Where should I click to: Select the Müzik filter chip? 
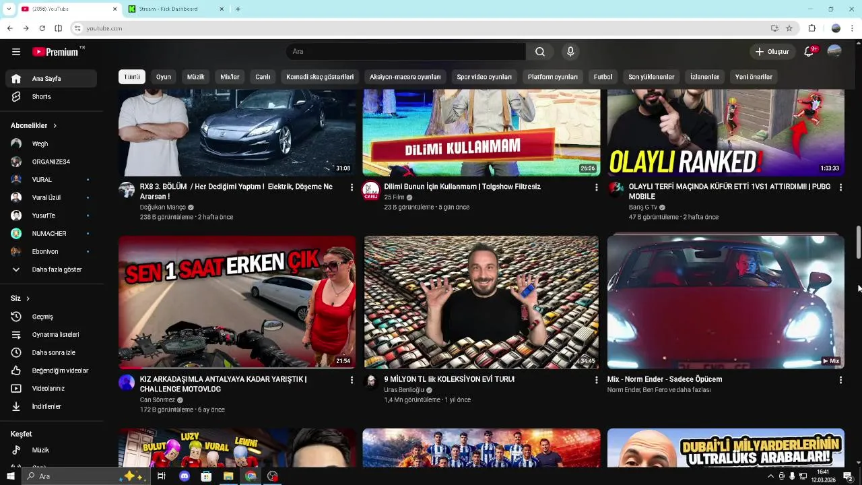coord(195,77)
